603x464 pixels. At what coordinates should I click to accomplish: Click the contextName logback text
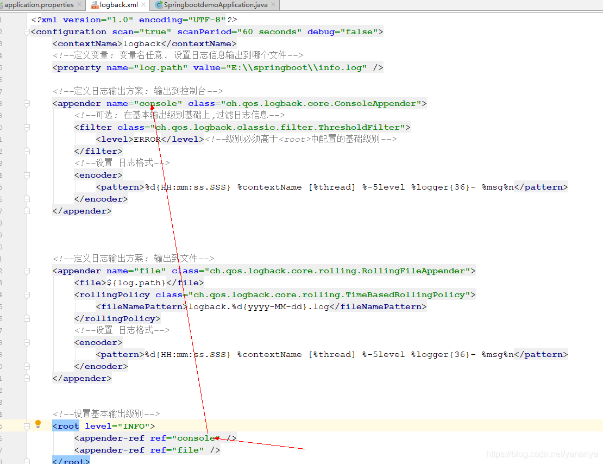[142, 44]
